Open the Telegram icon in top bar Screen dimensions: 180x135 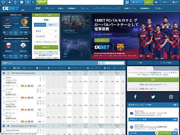(22, 2)
